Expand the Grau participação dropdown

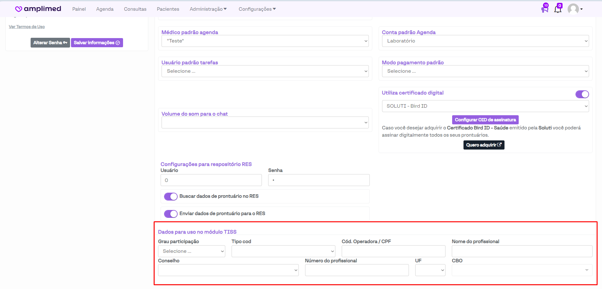pyautogui.click(x=192, y=251)
